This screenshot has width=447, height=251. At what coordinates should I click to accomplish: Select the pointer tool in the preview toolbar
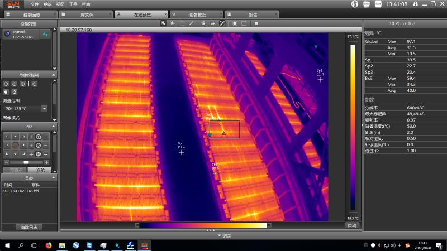tap(163, 23)
